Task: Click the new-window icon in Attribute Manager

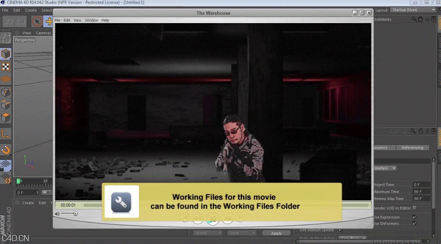Action: pyautogui.click(x=434, y=131)
